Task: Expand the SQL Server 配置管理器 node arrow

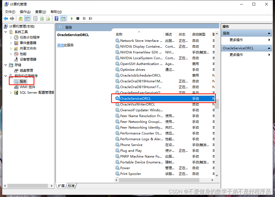Action: [x=11, y=93]
